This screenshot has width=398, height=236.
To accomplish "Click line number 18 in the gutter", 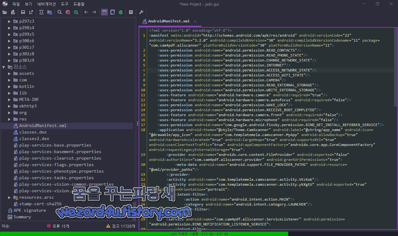I will [143, 130].
